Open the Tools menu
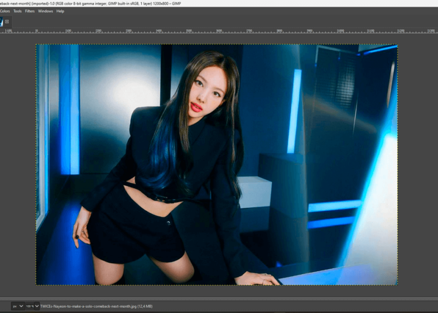 [x=18, y=11]
